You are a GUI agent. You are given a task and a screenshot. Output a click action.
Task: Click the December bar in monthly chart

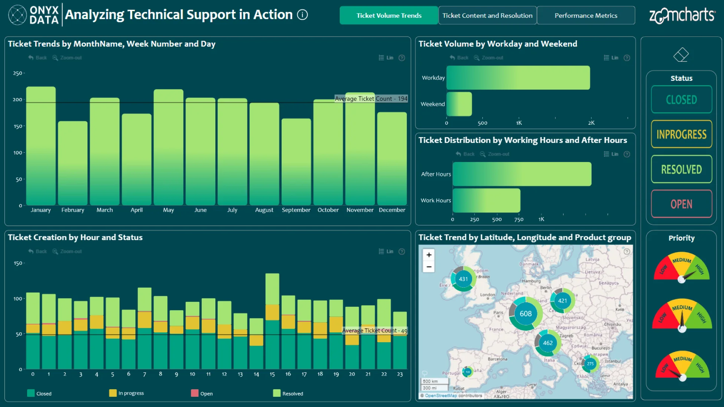[x=392, y=159]
